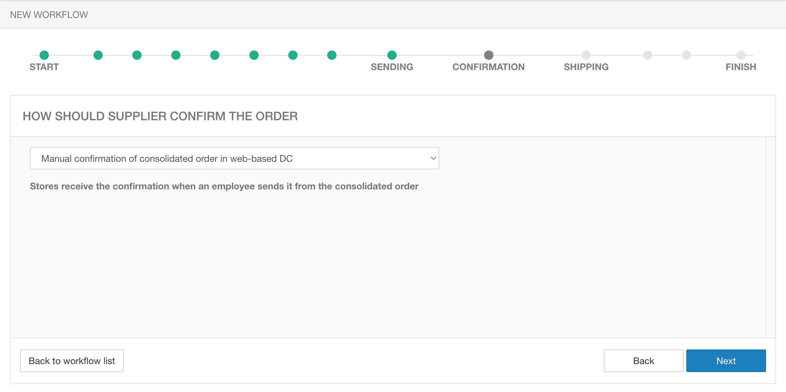
Task: Click the FINISH step dot
Action: click(741, 55)
